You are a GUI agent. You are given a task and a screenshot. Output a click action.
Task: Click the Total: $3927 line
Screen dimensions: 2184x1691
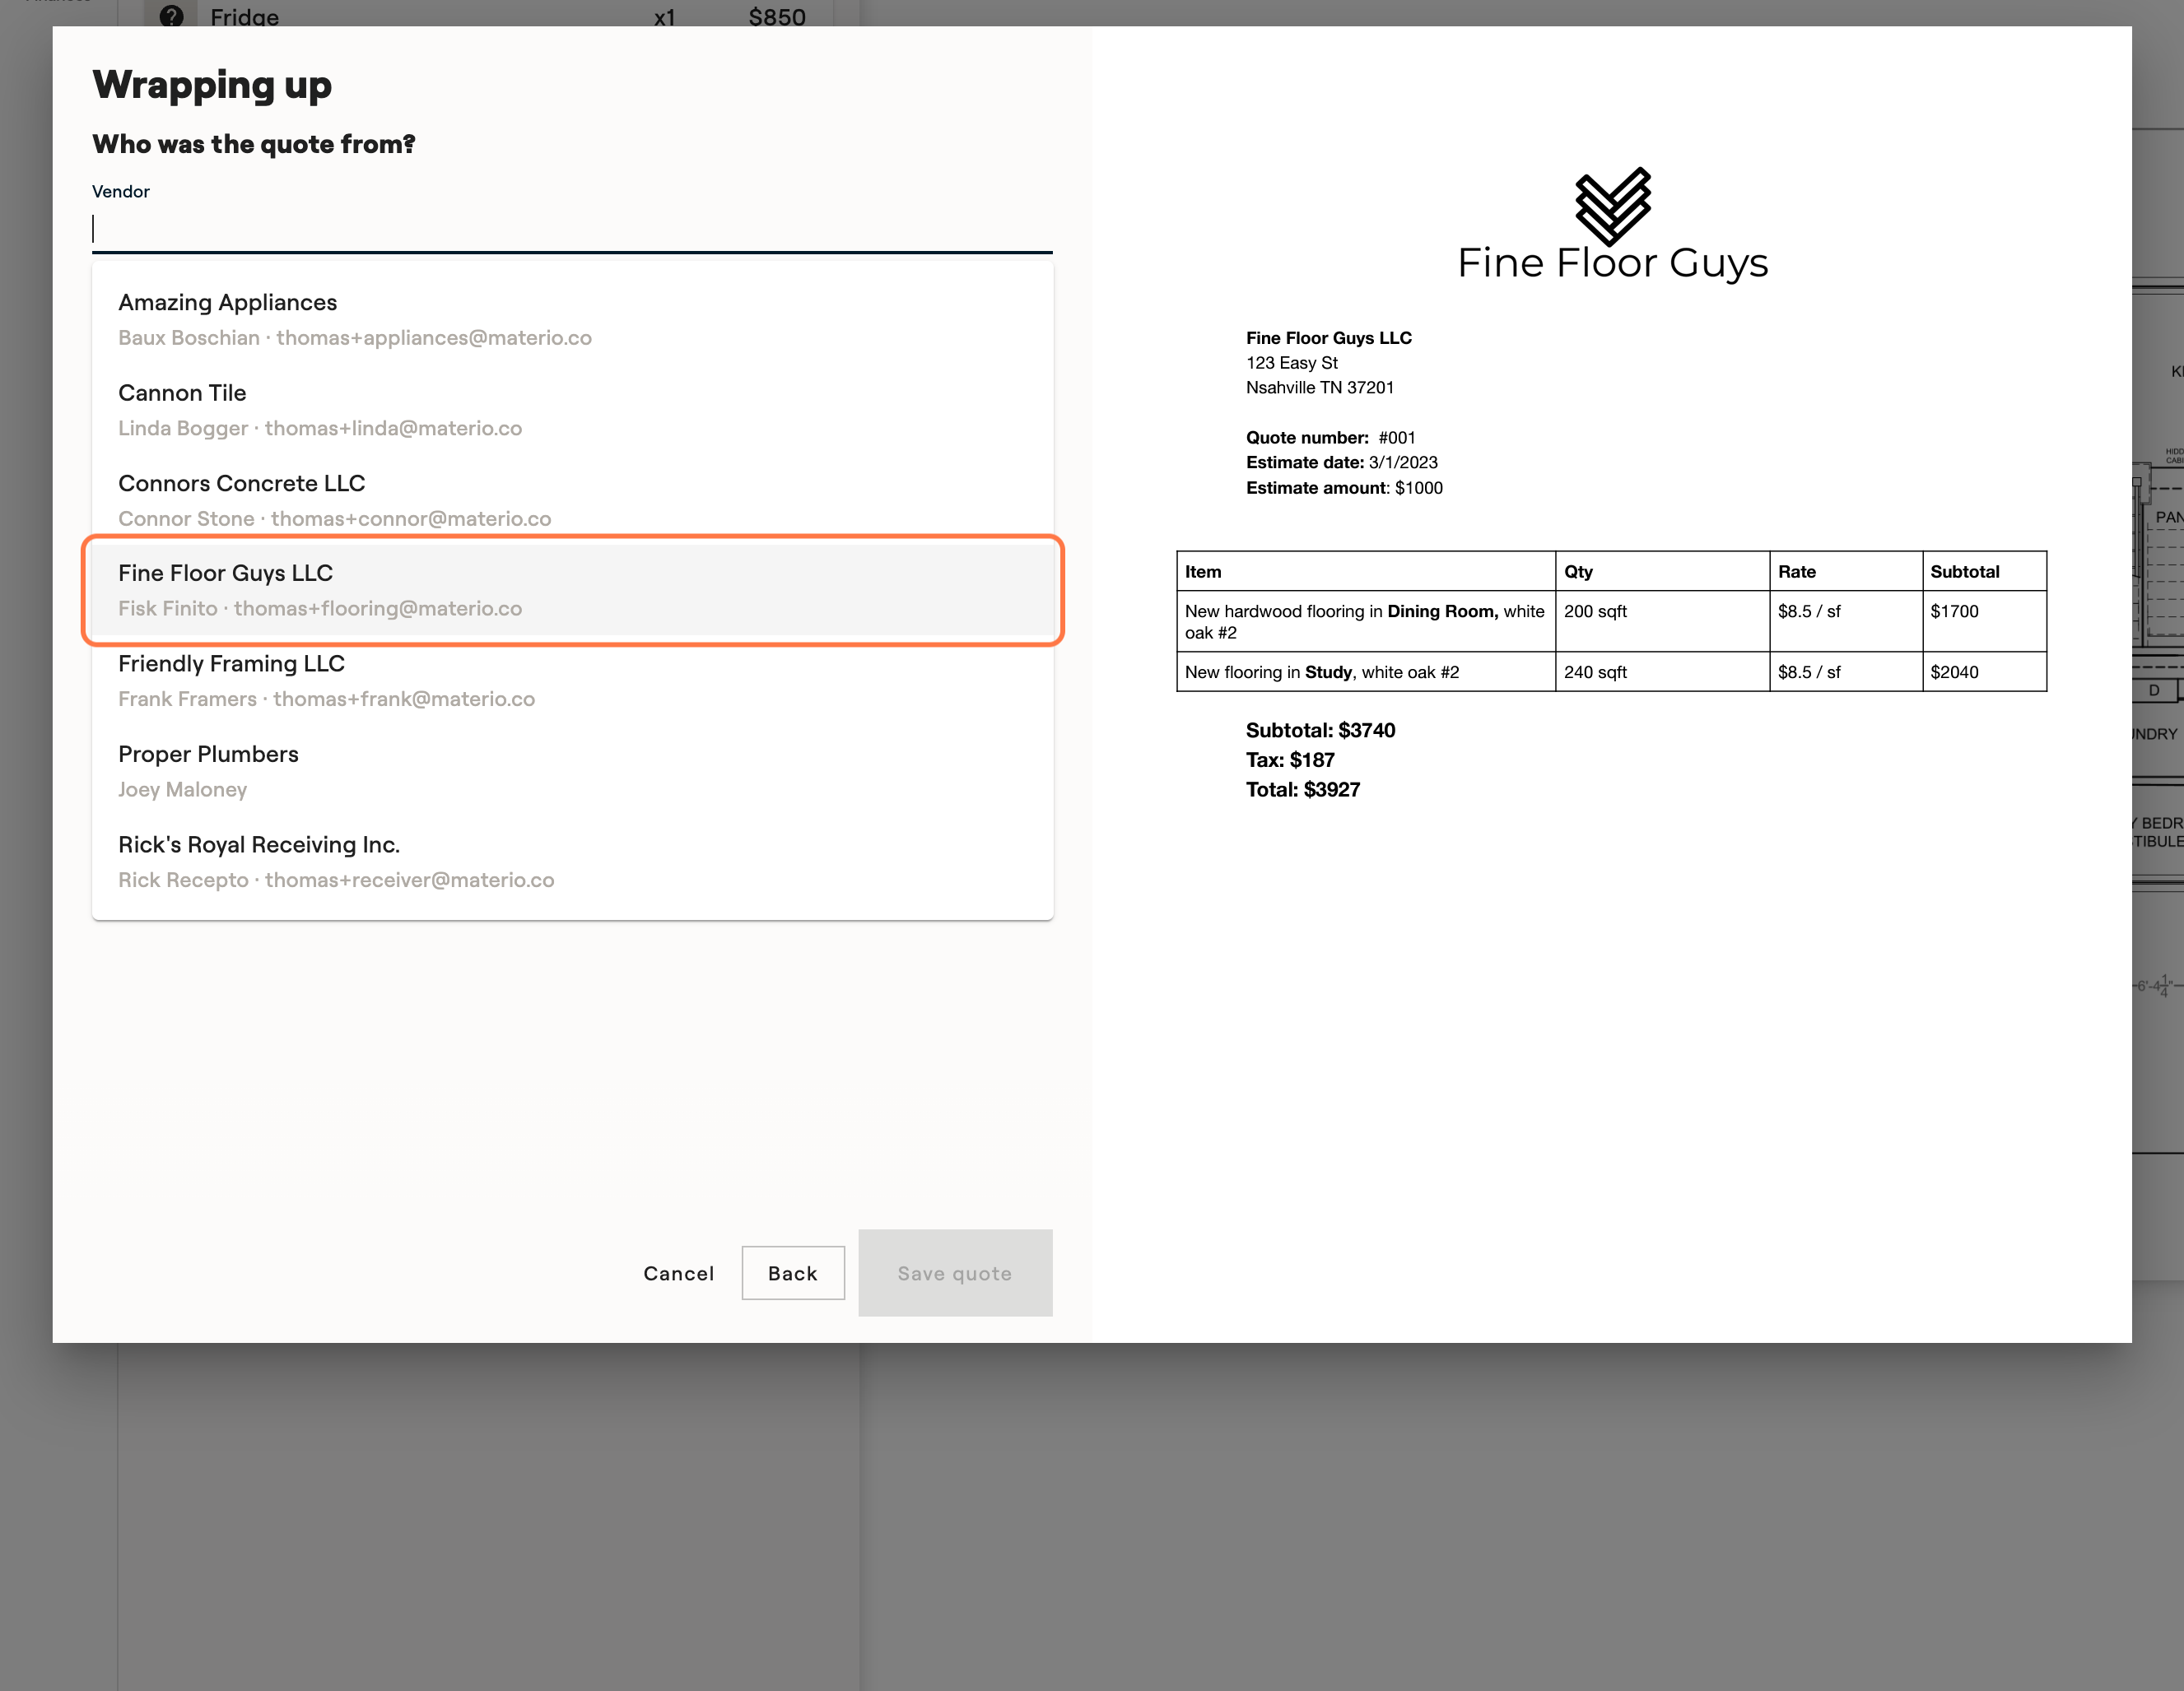click(1303, 789)
